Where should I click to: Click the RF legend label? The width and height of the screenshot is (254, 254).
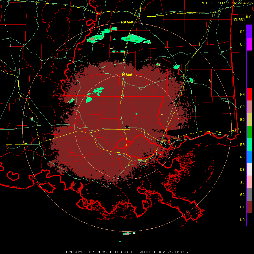click(242, 32)
